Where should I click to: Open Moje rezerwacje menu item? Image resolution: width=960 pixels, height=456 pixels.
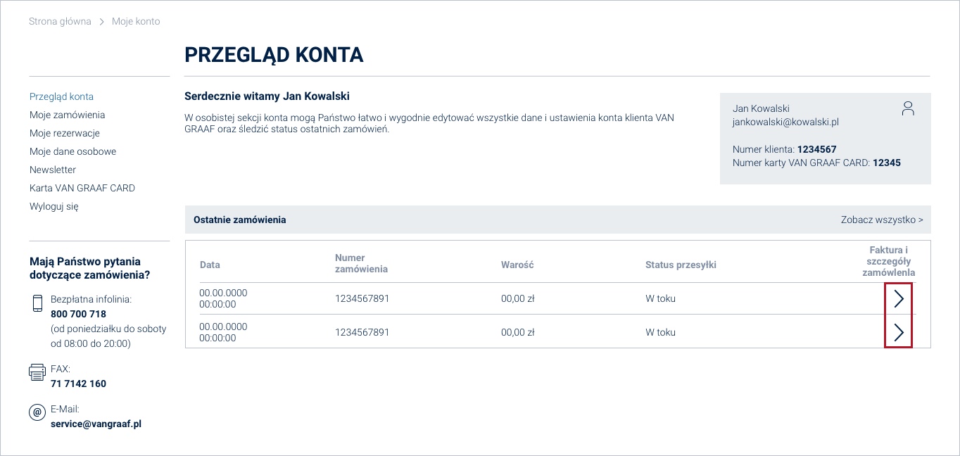coord(65,133)
